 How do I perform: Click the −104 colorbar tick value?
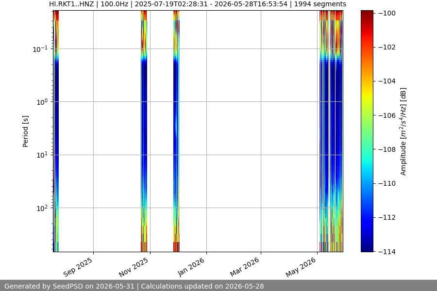pos(387,81)
